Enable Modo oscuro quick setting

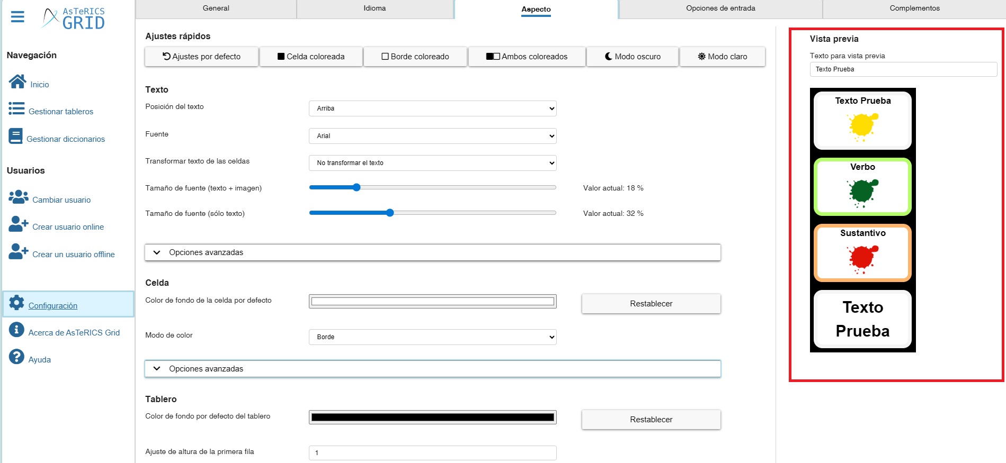tap(633, 57)
